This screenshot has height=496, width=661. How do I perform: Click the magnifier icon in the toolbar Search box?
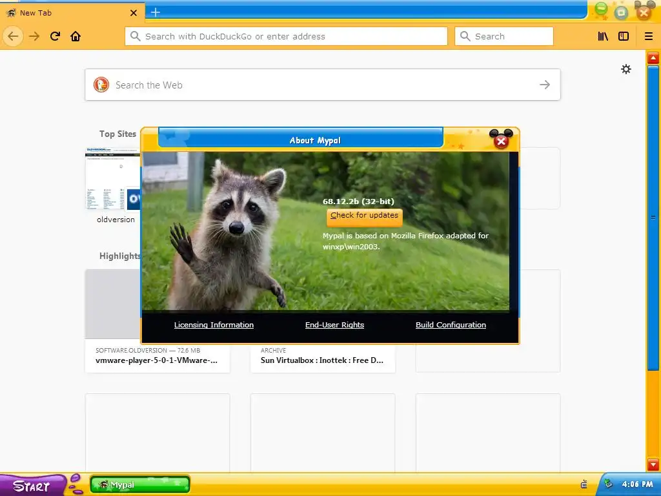point(465,36)
